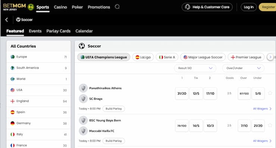Open the Over/Under dropdown
Image resolution: width=276 pixels, height=148 pixels.
click(243, 68)
